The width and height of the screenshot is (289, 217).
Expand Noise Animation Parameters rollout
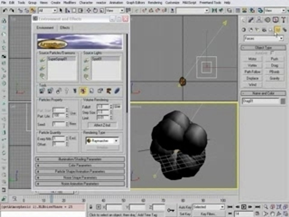click(80, 184)
